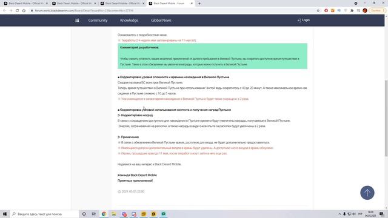Image resolution: width=388 pixels, height=218 pixels.
Task: Click the Chrome taskbar icon
Action: (x=104, y=214)
